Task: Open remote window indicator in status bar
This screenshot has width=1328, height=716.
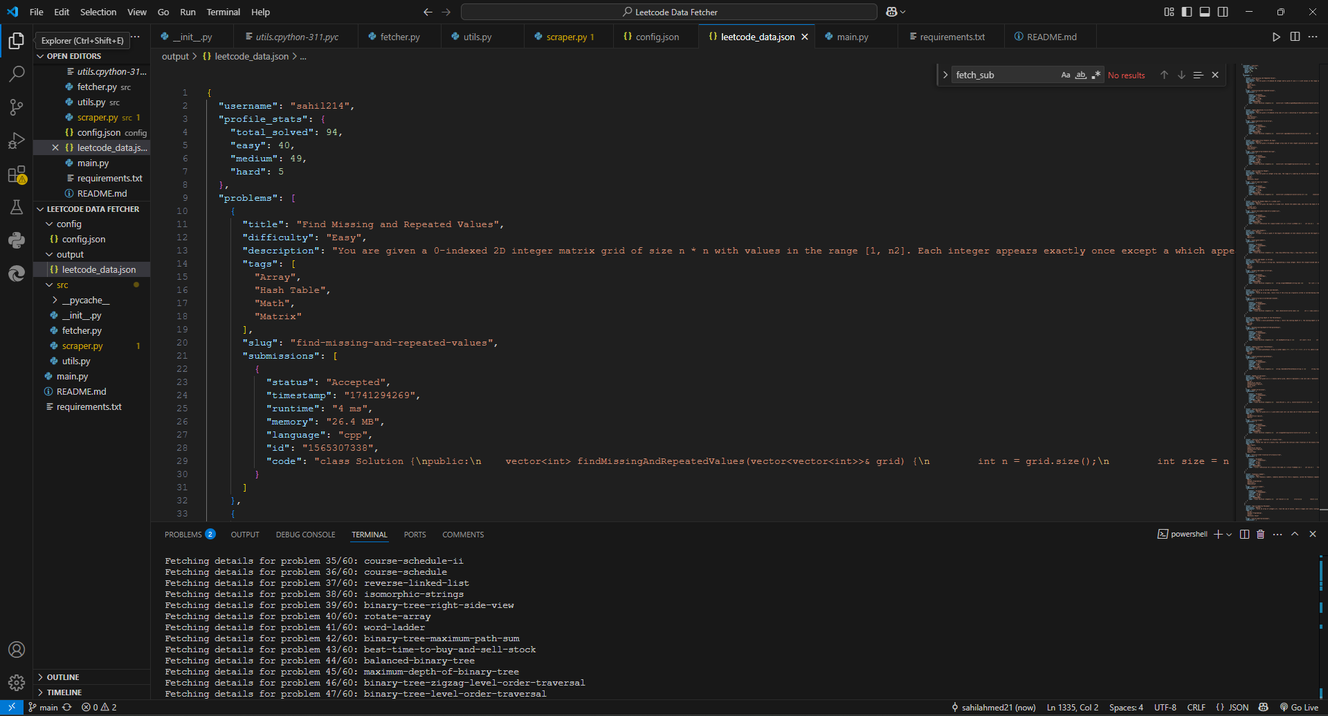Action: (x=12, y=708)
